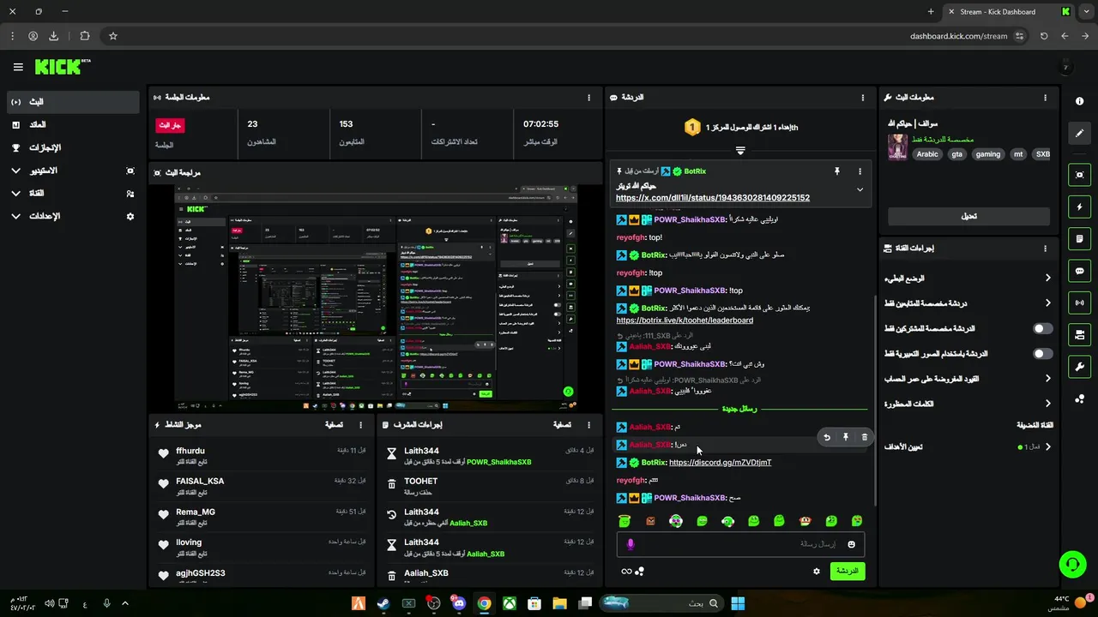The height and width of the screenshot is (617, 1098).
Task: Click the green headset support button
Action: pos(1072,564)
